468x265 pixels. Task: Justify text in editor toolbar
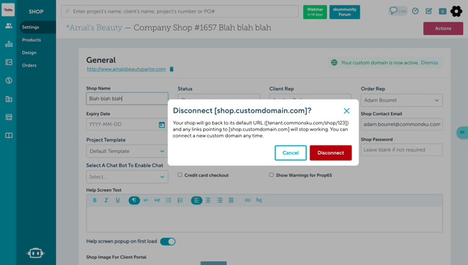click(x=231, y=200)
